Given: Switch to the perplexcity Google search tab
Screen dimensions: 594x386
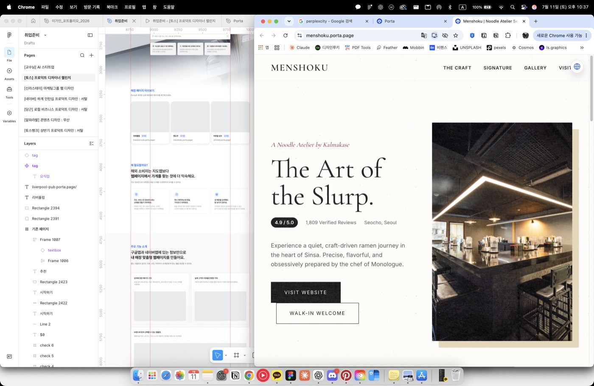Looking at the screenshot, I should pyautogui.click(x=334, y=21).
